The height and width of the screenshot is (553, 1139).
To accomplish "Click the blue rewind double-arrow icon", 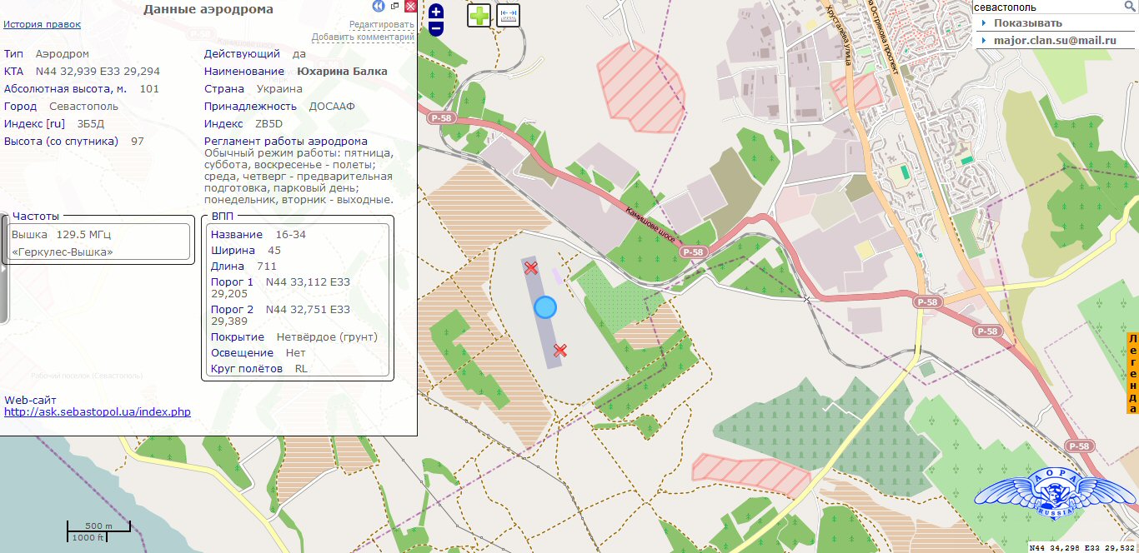I will 379,7.
